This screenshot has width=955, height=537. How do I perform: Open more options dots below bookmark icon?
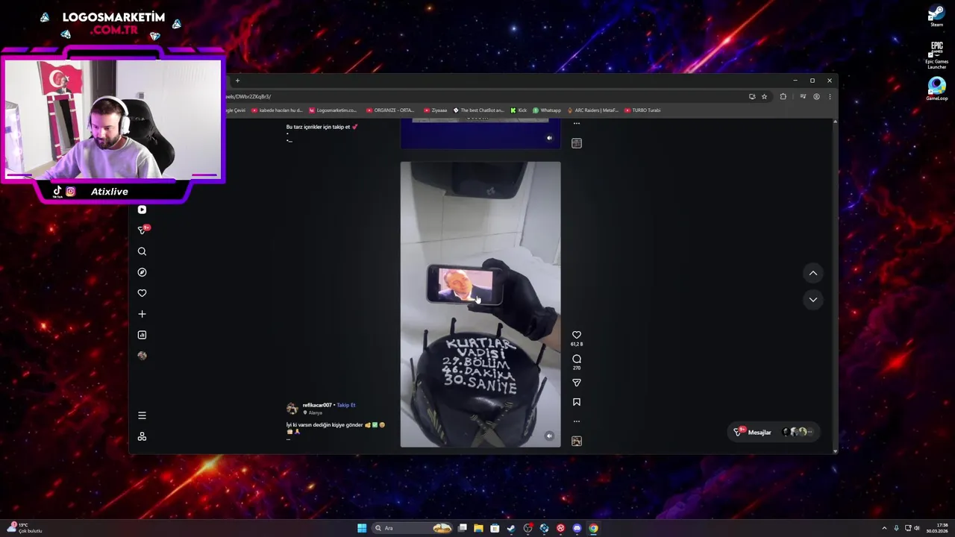tap(576, 421)
